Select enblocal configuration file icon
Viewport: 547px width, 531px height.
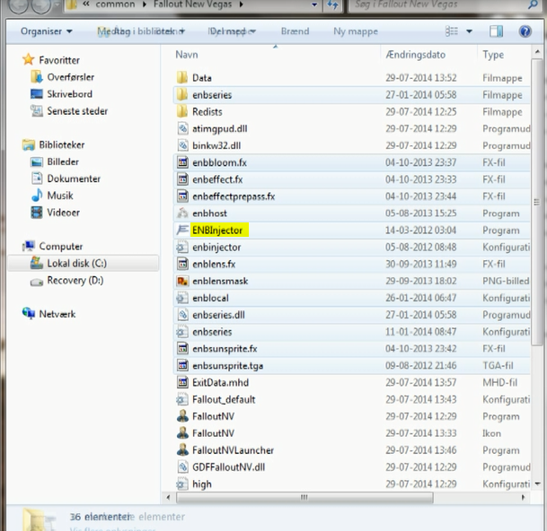(x=181, y=298)
